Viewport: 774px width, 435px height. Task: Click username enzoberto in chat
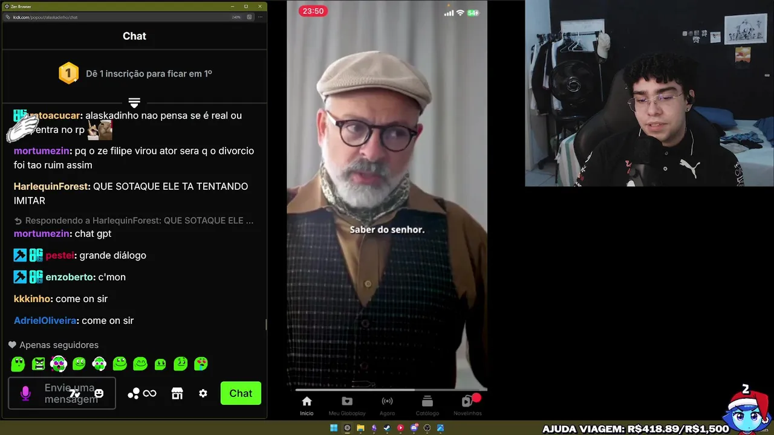[x=69, y=277]
